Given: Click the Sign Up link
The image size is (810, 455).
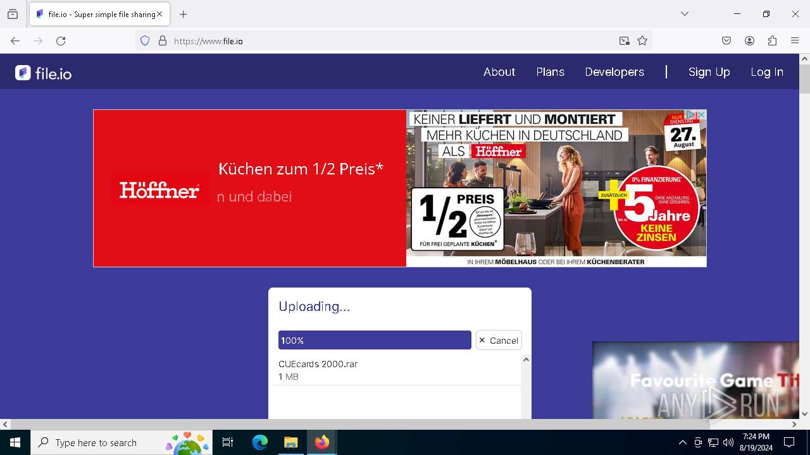Looking at the screenshot, I should [709, 72].
